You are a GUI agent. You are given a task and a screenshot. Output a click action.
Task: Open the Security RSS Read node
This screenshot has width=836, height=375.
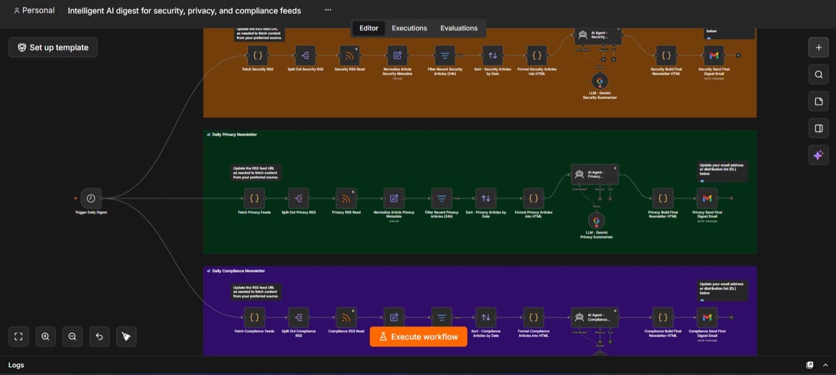(x=349, y=56)
